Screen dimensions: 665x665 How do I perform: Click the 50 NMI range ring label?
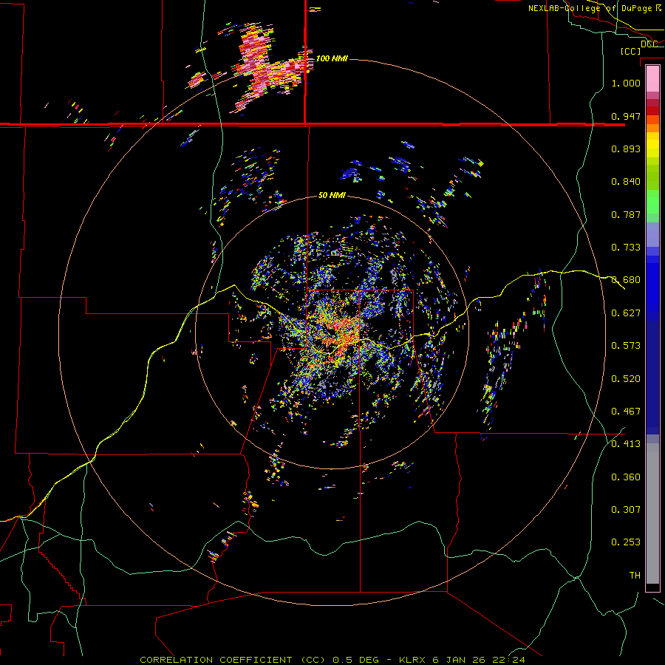(x=332, y=196)
